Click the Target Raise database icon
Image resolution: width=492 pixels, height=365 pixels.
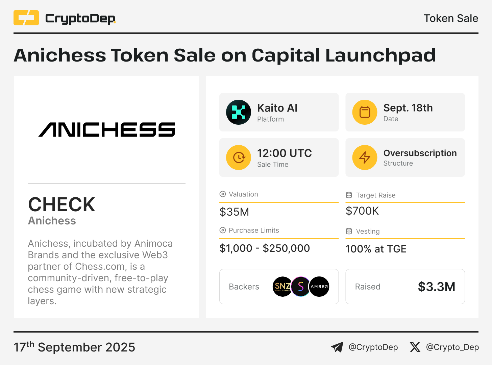[x=349, y=195]
